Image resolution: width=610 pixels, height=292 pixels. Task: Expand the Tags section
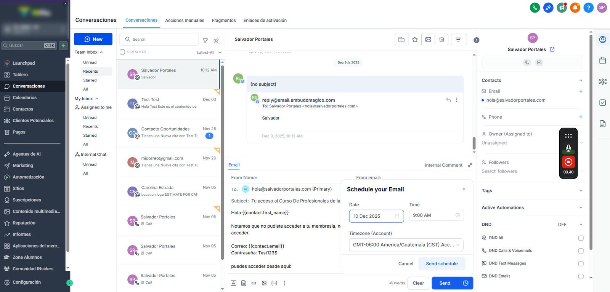click(532, 191)
